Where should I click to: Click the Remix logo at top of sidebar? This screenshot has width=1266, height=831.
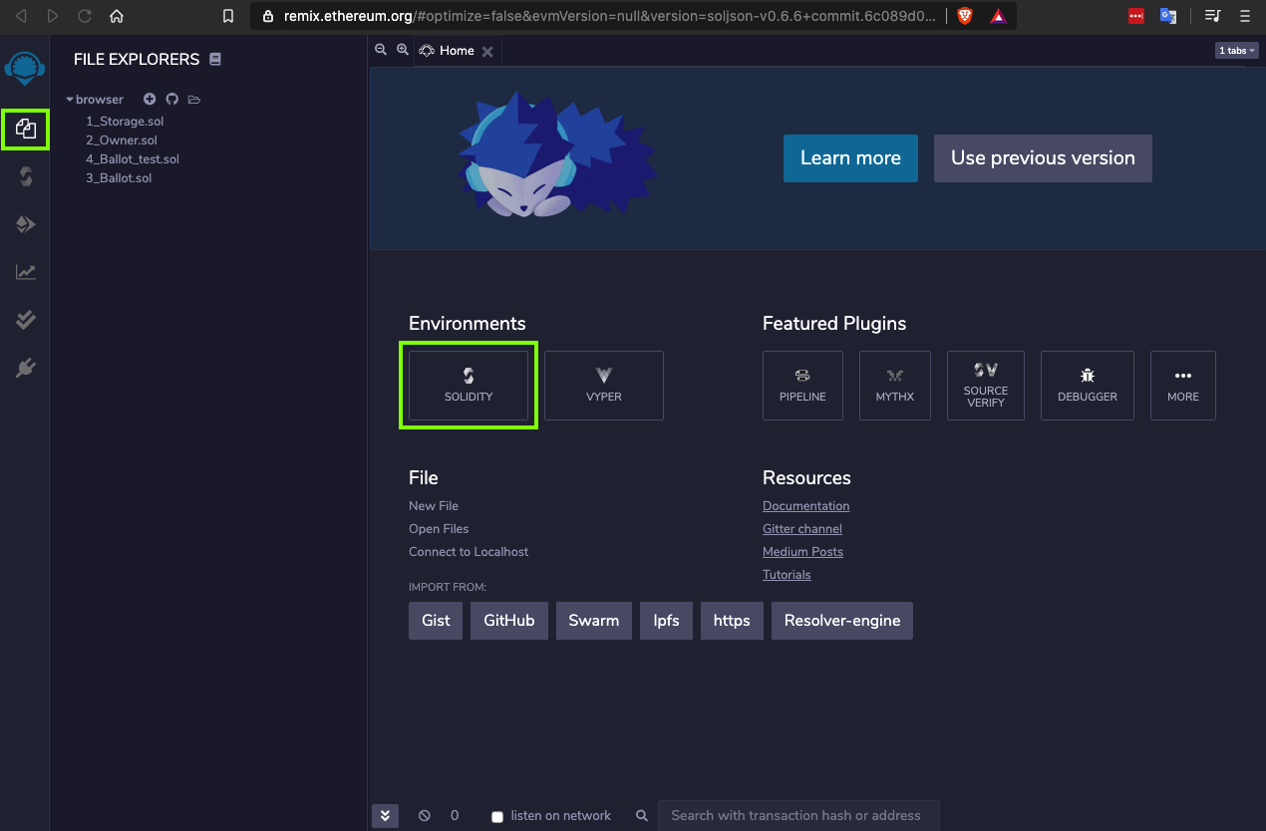pos(25,69)
